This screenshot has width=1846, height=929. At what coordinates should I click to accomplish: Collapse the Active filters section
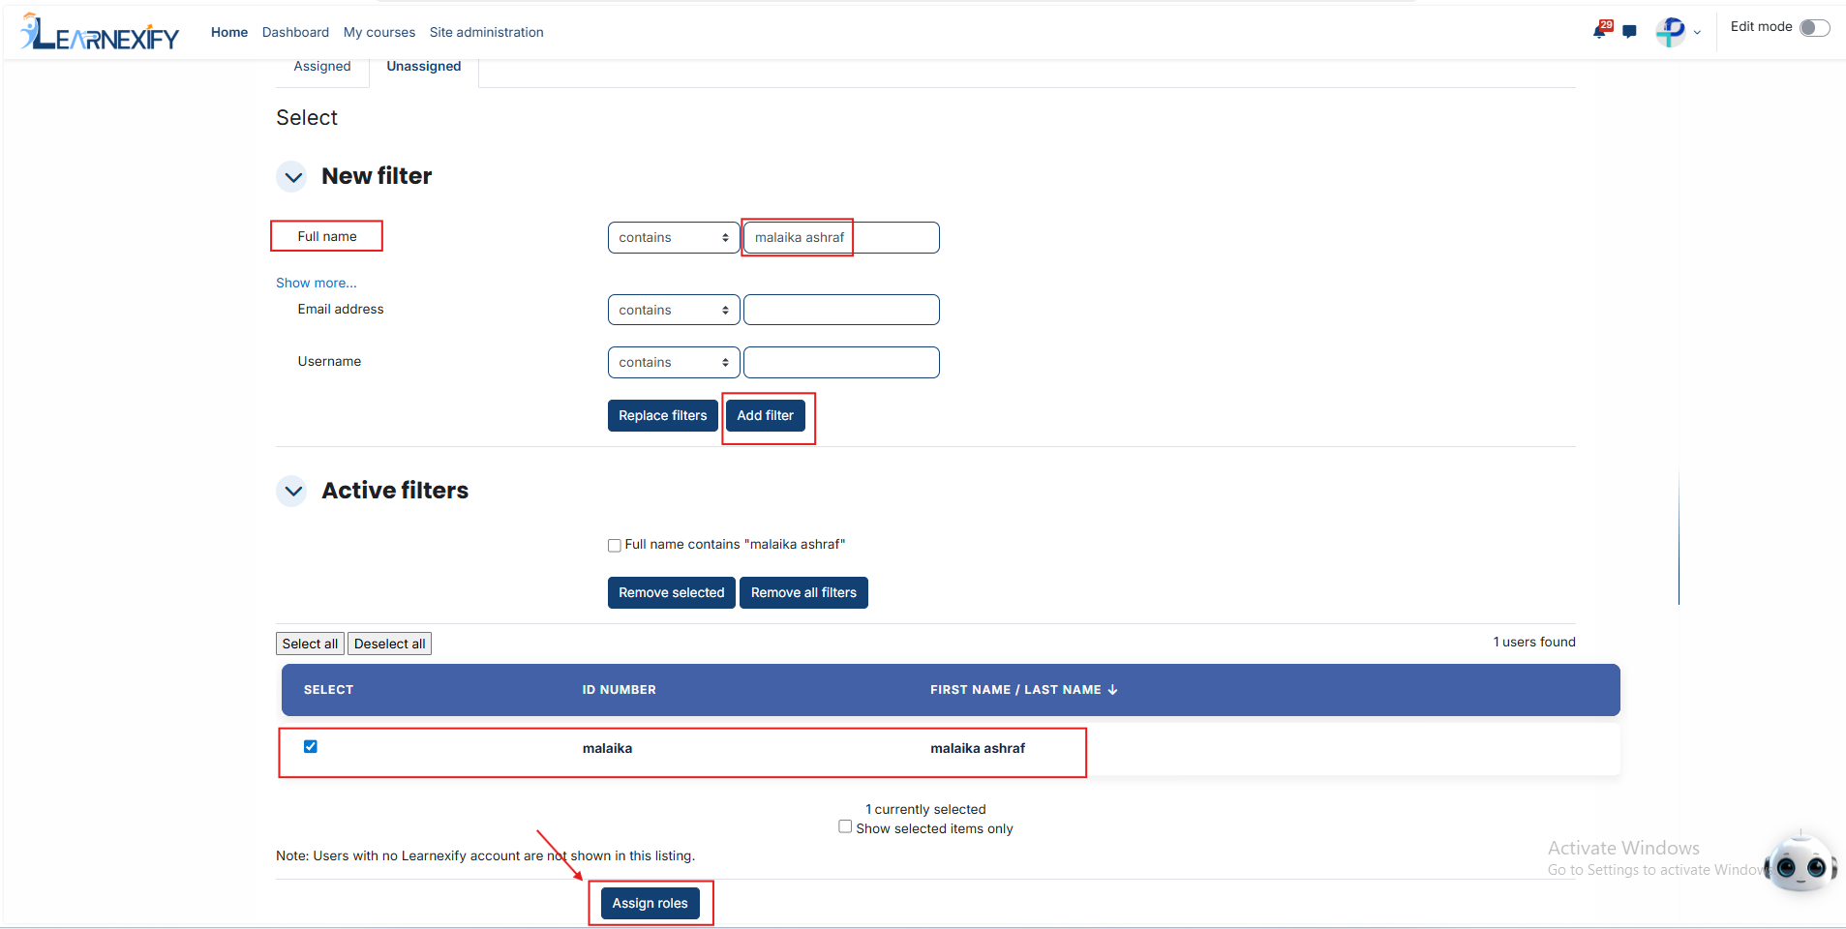click(x=292, y=491)
